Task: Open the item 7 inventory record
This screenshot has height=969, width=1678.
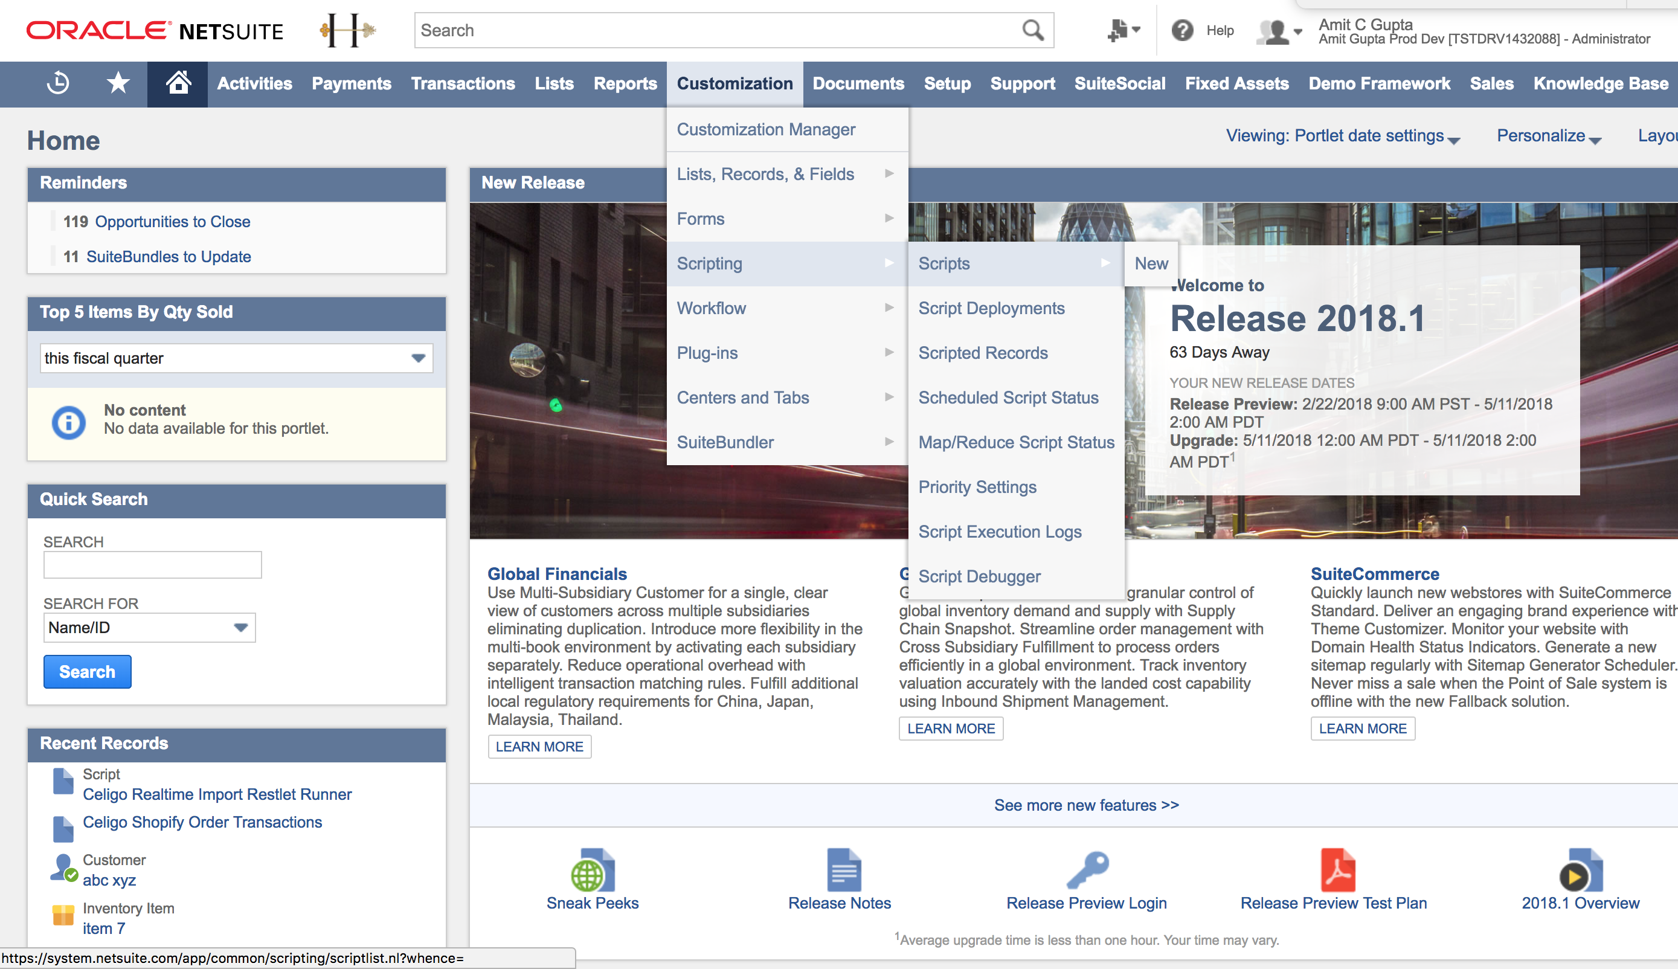Action: click(104, 929)
